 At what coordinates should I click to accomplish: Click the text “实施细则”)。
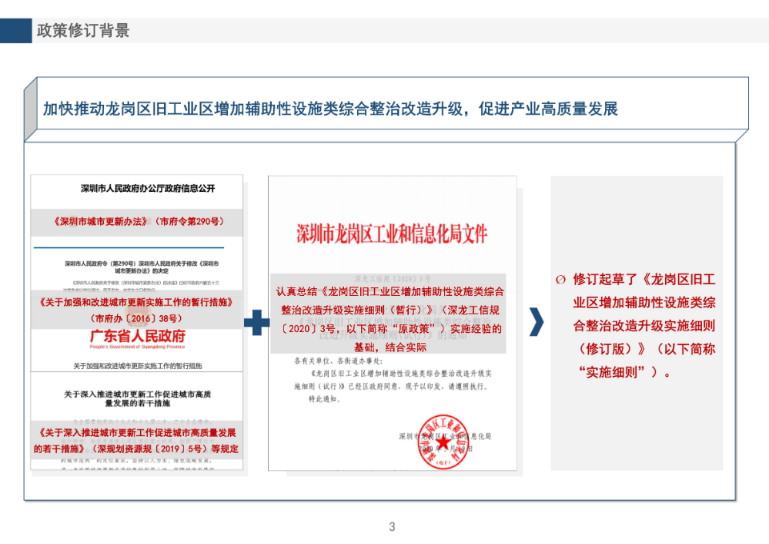(624, 372)
